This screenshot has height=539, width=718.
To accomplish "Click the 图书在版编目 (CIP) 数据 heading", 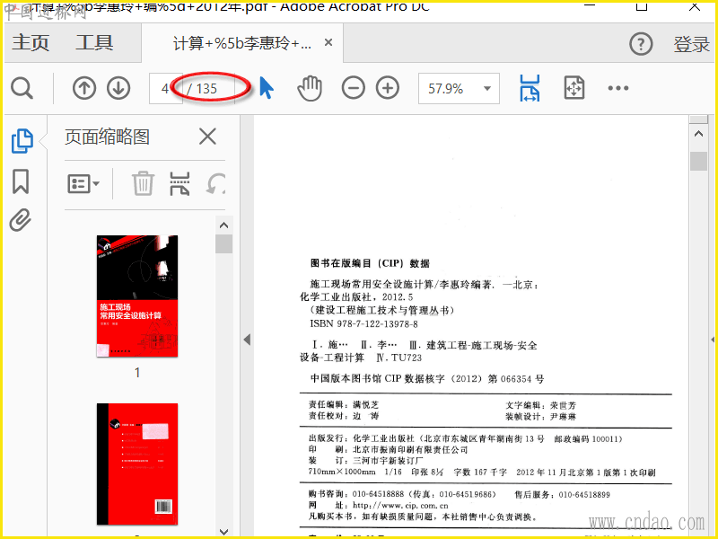I will coord(370,263).
